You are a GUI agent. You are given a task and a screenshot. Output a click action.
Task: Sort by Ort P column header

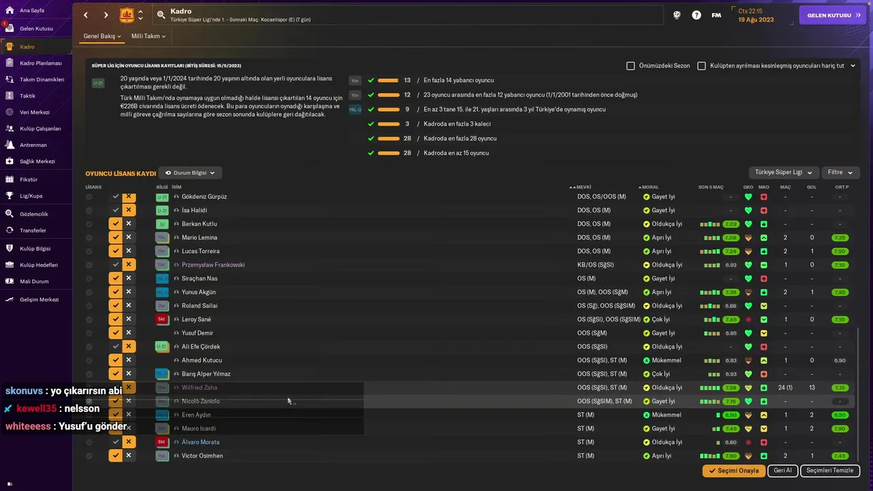[x=842, y=187]
